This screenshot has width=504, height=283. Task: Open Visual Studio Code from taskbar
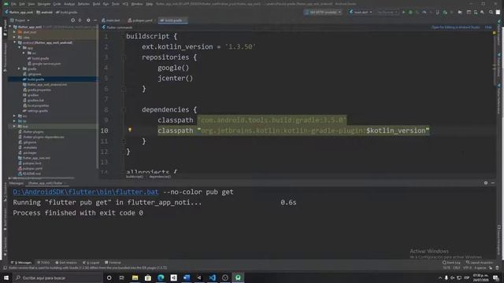212,277
